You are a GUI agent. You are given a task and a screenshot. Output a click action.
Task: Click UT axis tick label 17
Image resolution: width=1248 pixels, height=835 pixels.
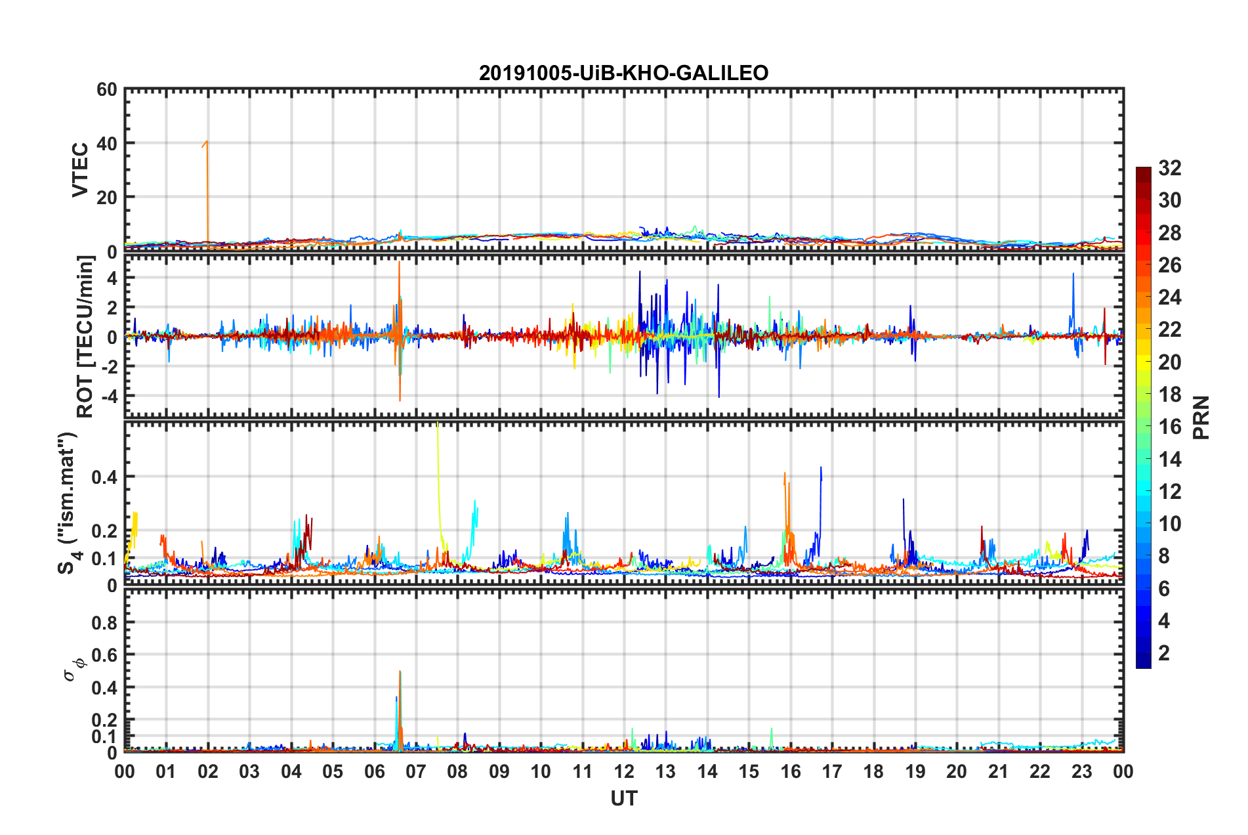(x=832, y=771)
